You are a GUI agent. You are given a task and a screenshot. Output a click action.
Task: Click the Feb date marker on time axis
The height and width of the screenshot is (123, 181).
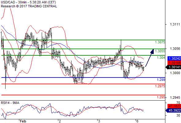coord(23,121)
